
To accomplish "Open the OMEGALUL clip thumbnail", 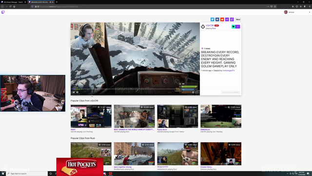I will pyautogui.click(x=221, y=116).
